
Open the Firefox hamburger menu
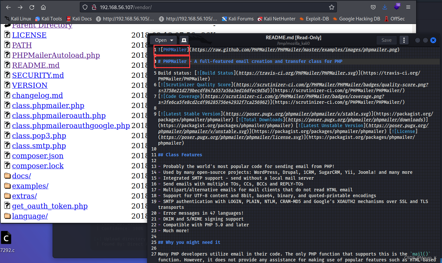(408, 7)
